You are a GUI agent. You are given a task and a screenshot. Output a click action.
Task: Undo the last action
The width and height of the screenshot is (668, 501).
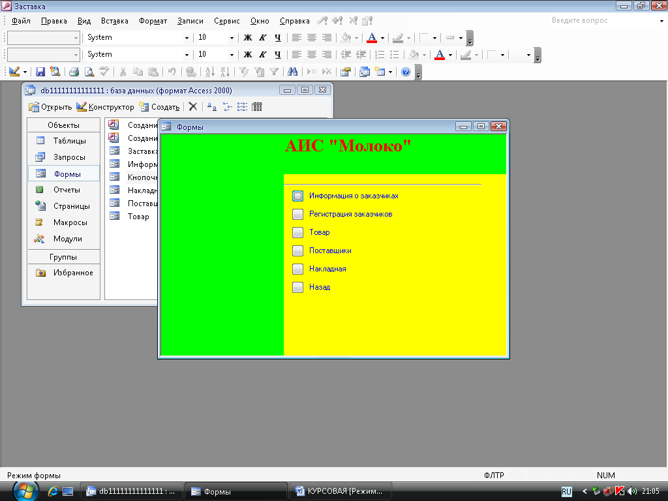pos(172,72)
